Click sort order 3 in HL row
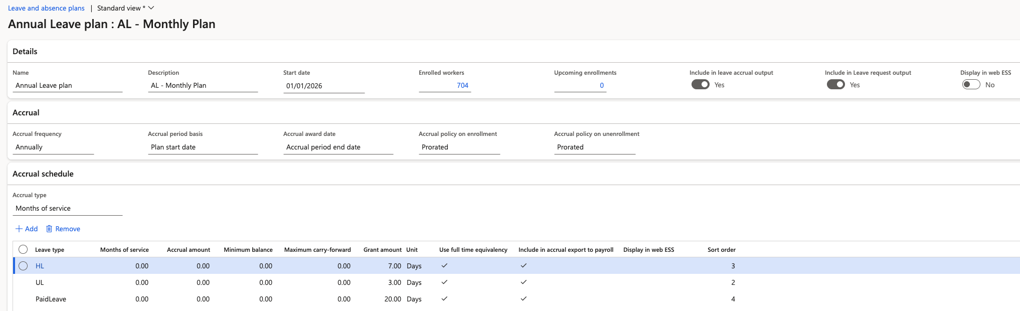 click(x=733, y=266)
